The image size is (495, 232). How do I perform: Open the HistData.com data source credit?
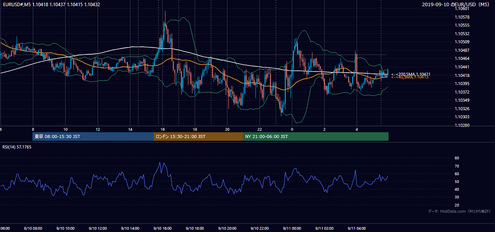coord(459,211)
